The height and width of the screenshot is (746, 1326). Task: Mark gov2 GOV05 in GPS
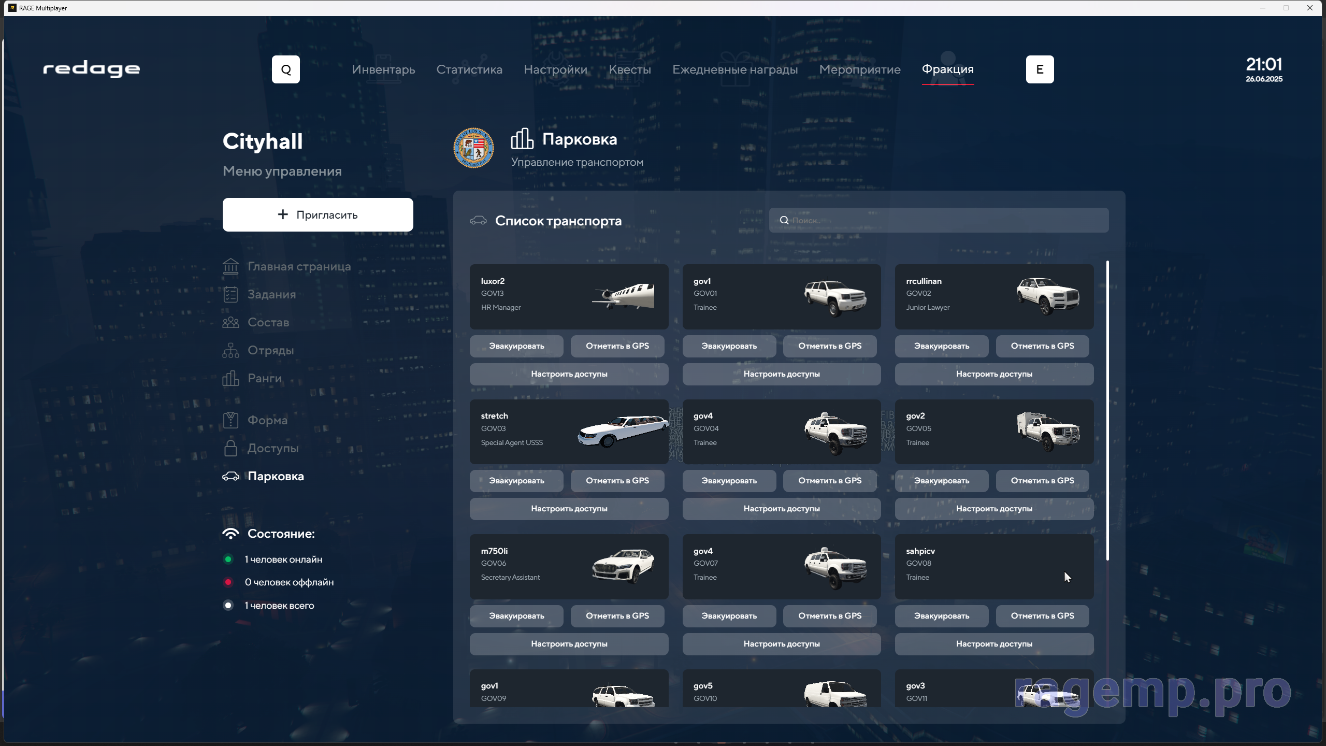[1043, 481]
